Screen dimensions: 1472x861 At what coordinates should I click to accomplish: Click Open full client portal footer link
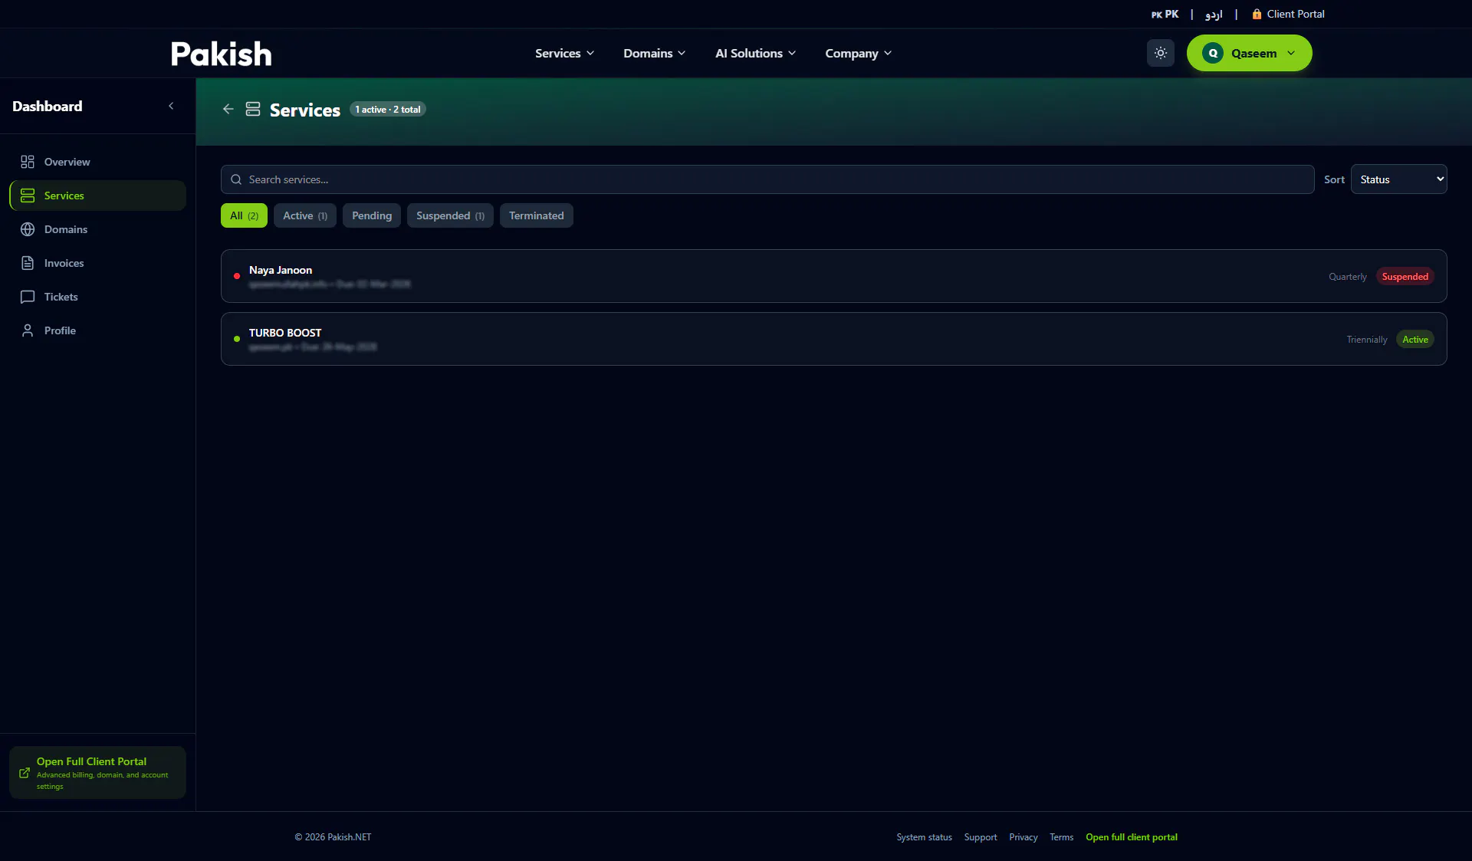coord(1131,837)
